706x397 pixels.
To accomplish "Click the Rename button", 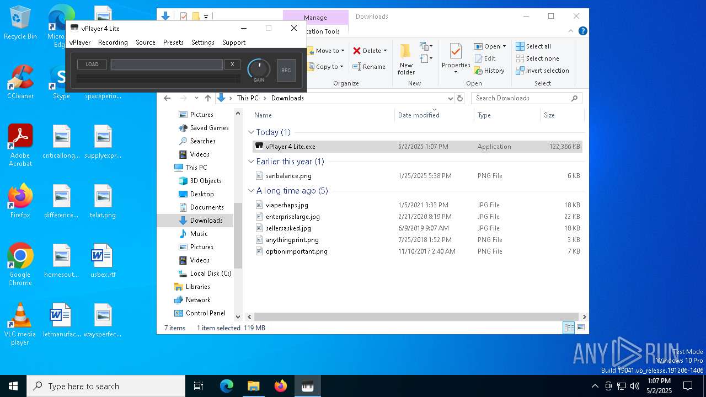I will [369, 67].
